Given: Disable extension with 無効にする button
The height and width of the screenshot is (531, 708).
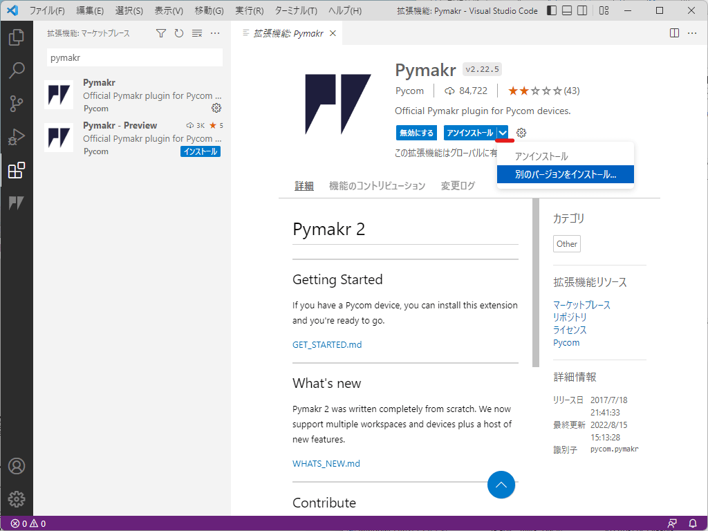Looking at the screenshot, I should pos(416,133).
